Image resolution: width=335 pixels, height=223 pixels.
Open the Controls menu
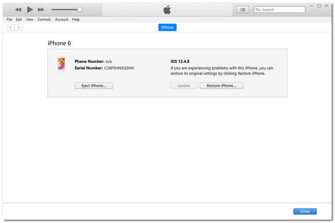44,19
